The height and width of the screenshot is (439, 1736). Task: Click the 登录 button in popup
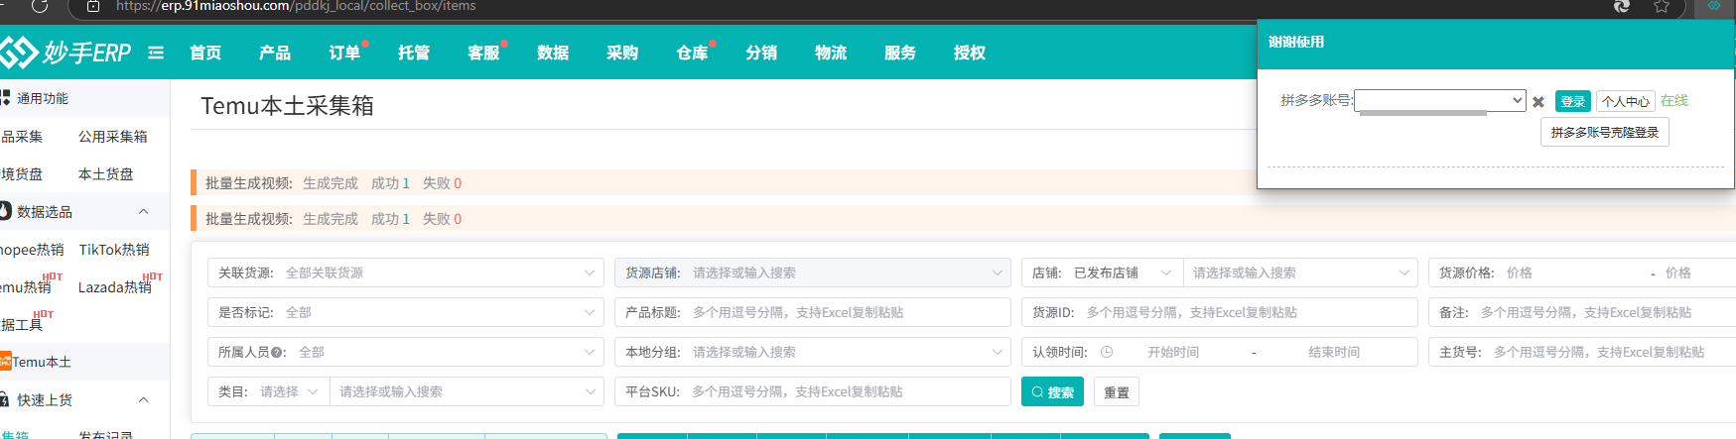[x=1573, y=101]
